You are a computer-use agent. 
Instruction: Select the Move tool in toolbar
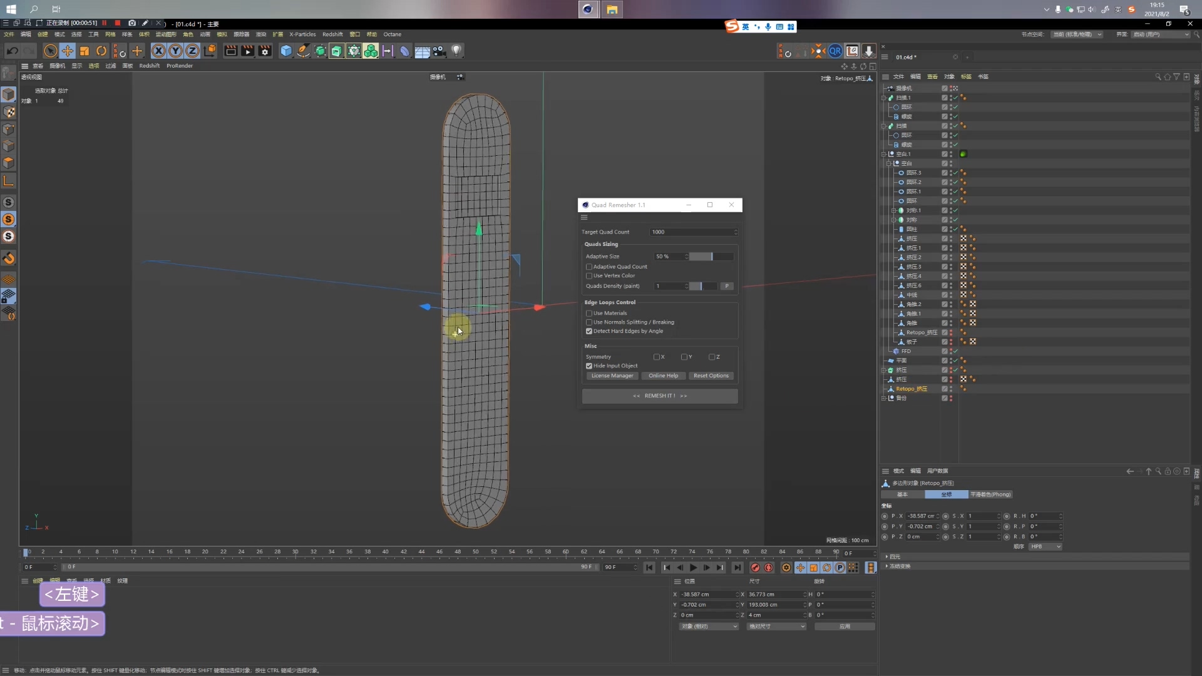coord(67,51)
